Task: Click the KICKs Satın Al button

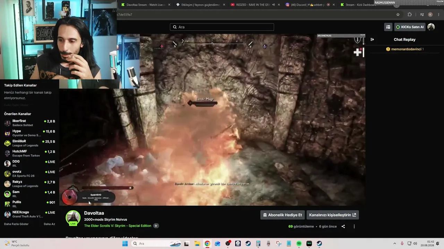Action: [x=410, y=27]
